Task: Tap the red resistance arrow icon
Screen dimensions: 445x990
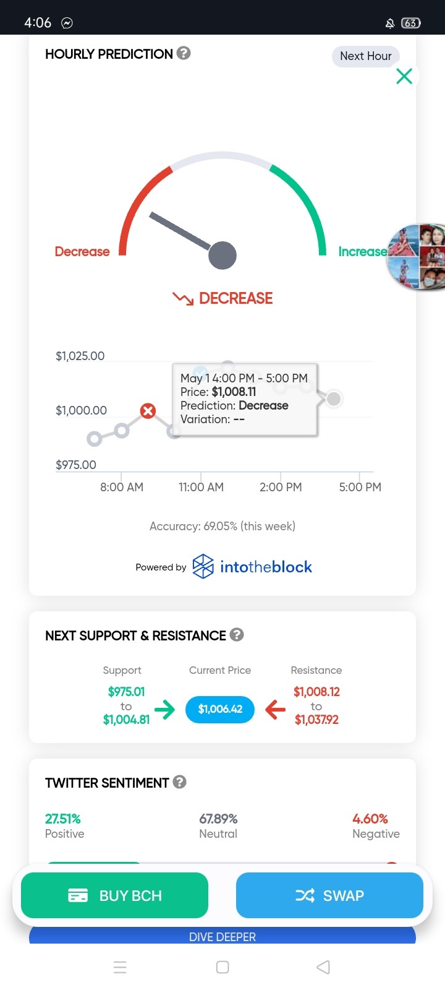Action: click(275, 709)
